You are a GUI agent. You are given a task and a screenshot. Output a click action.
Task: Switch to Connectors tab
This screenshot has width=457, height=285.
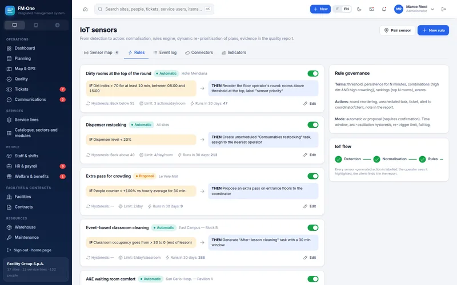[x=199, y=52]
